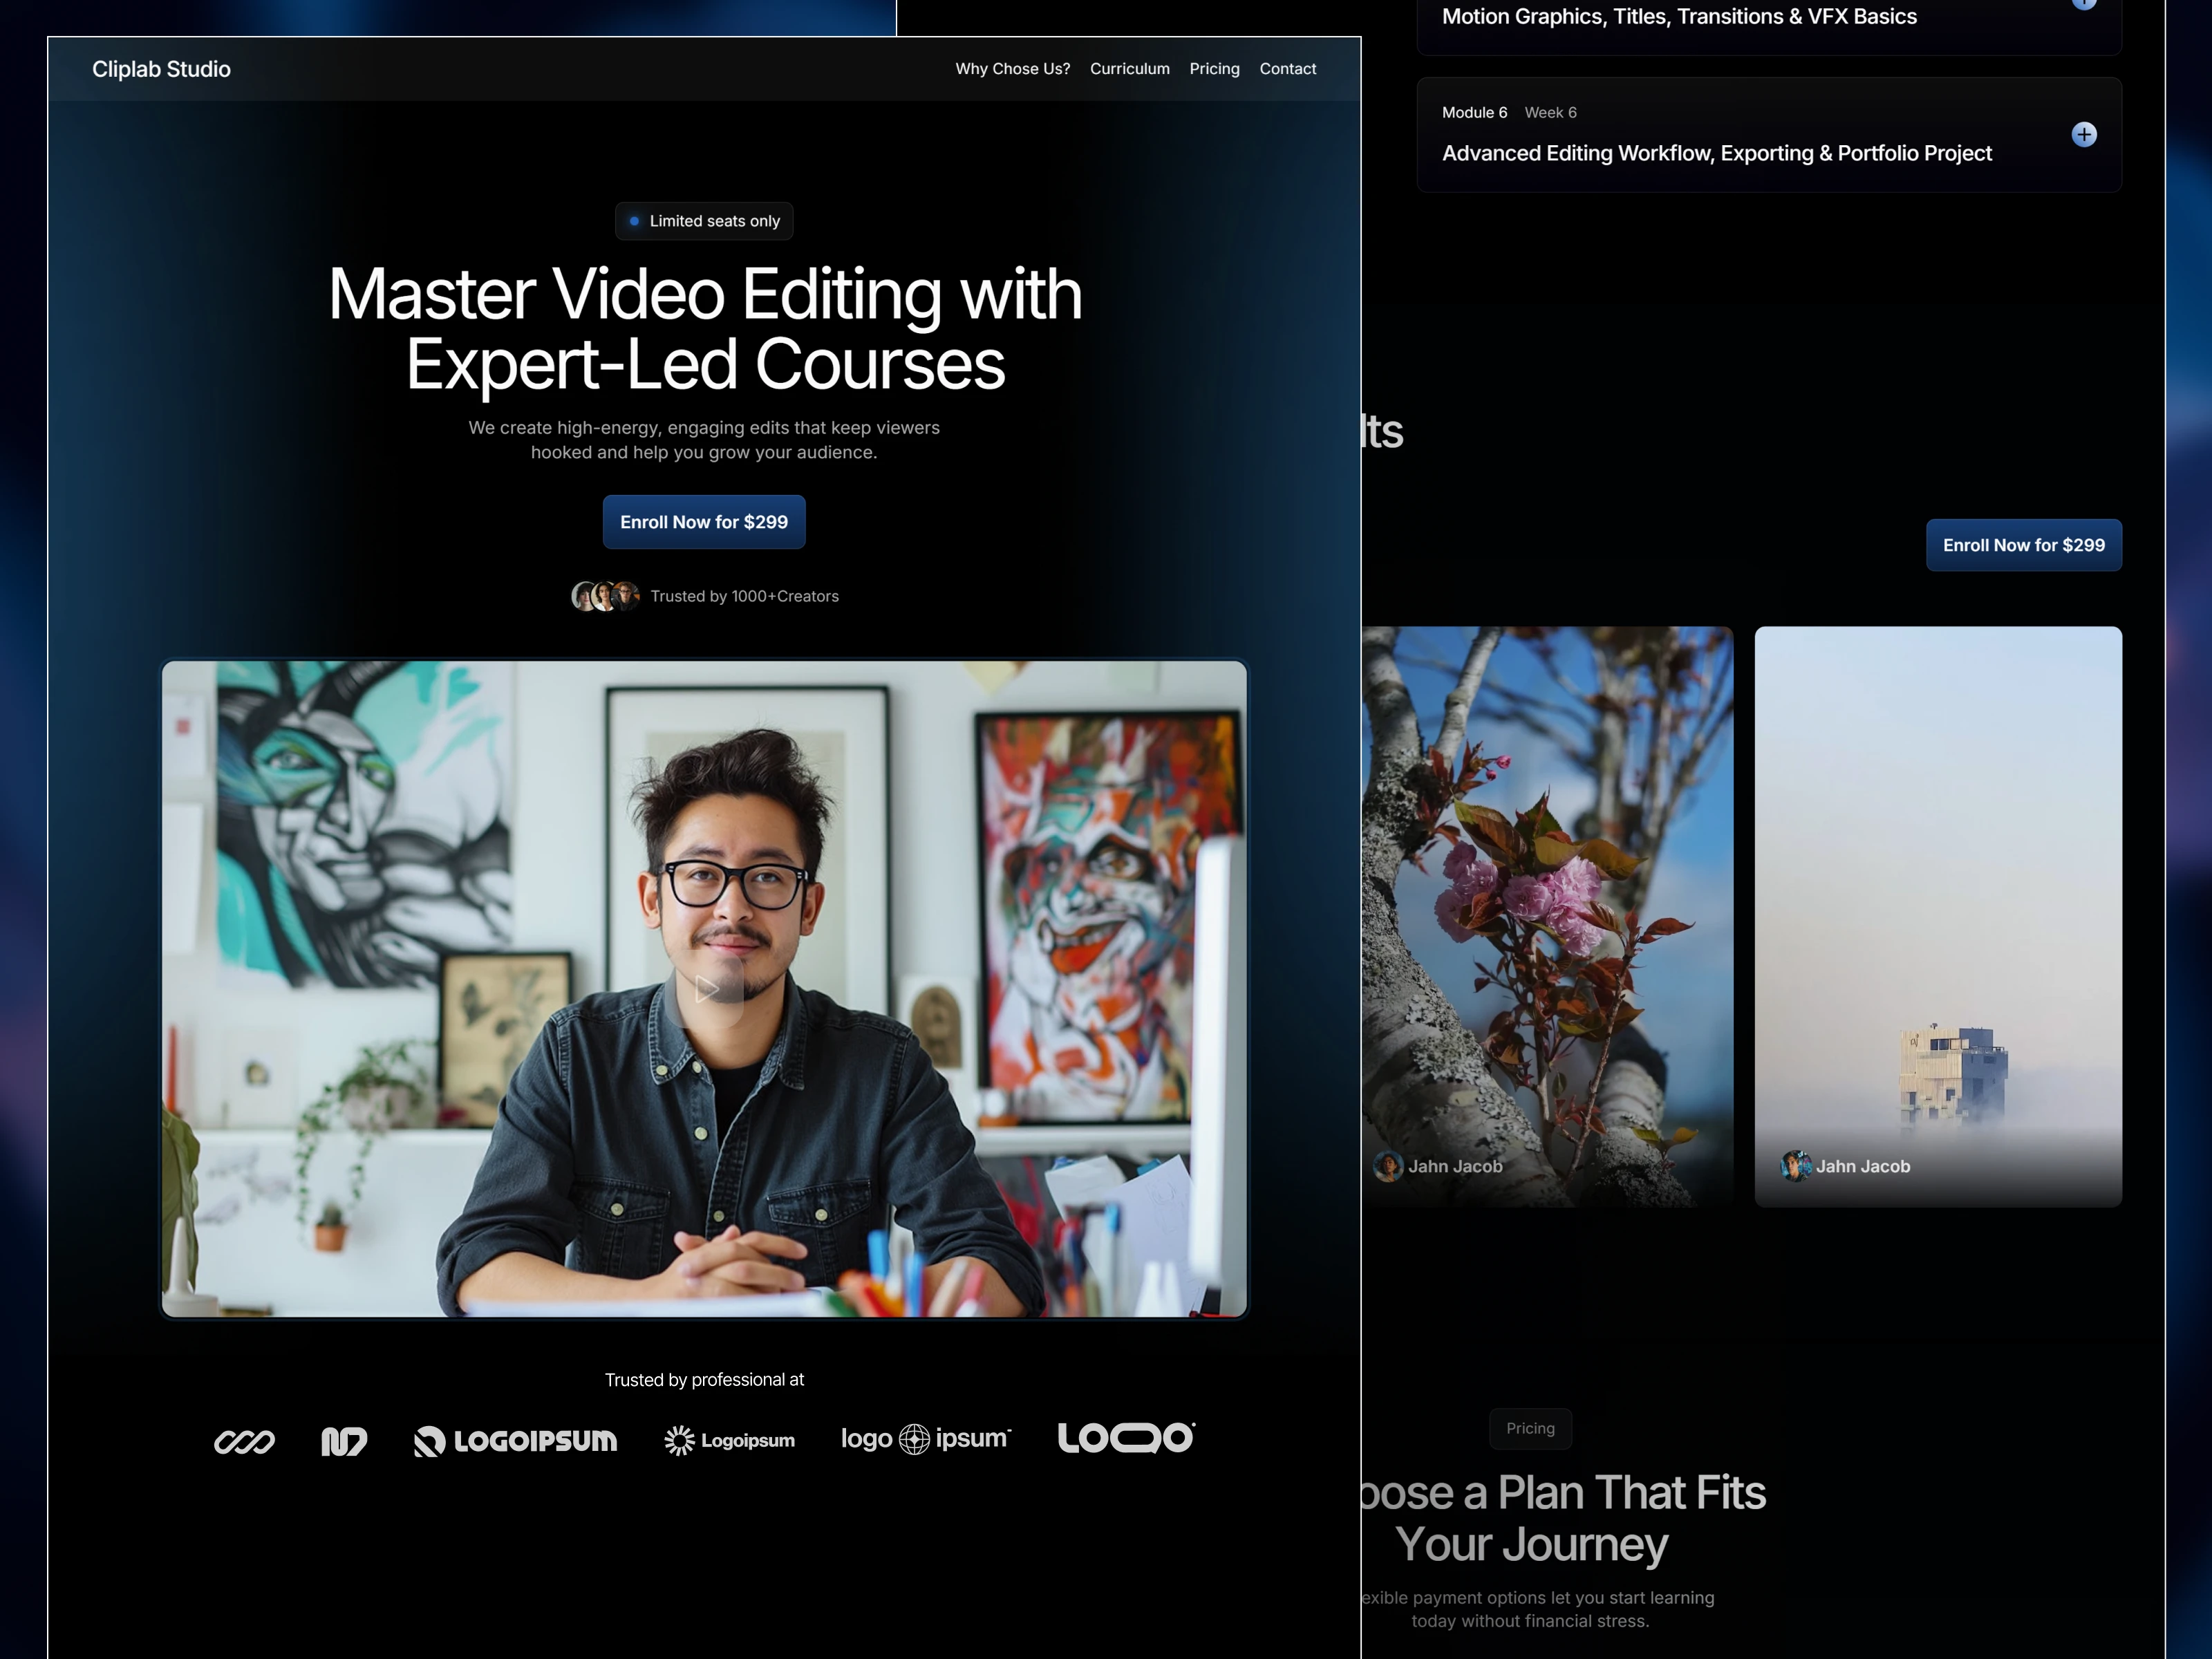Image resolution: width=2212 pixels, height=1659 pixels.
Task: Click the Cliplab Studio logo text
Action: (x=161, y=69)
